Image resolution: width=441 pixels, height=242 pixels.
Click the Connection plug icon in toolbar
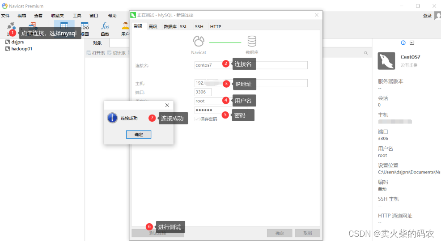point(11,26)
